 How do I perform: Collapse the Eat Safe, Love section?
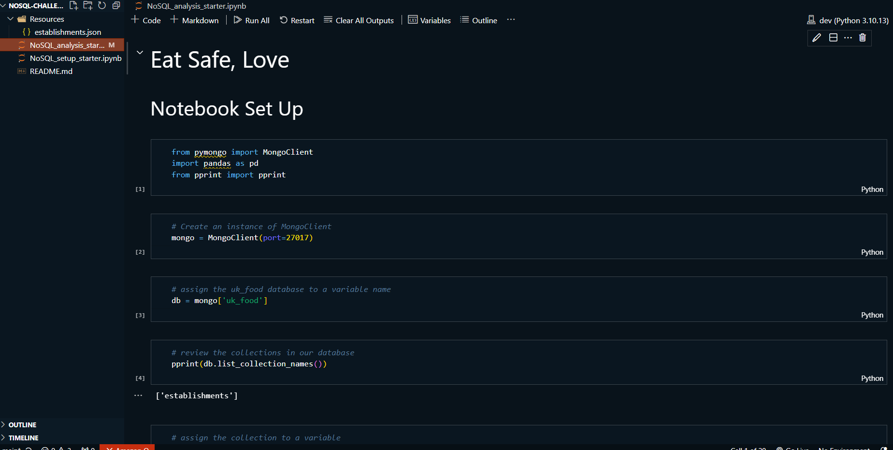click(x=140, y=52)
